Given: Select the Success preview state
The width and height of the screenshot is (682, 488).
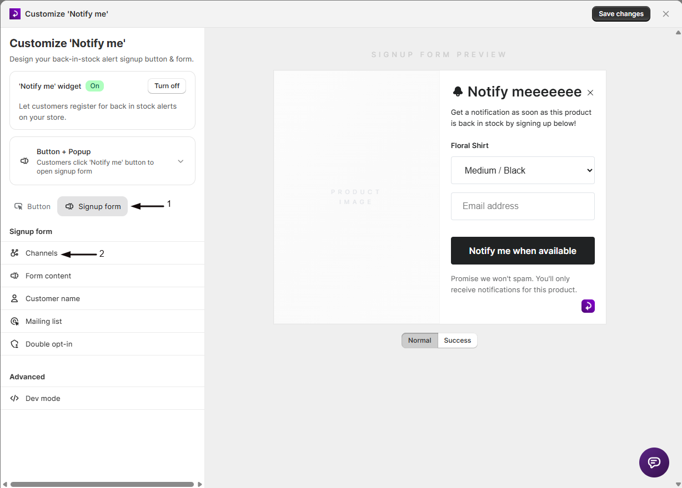Looking at the screenshot, I should [458, 340].
